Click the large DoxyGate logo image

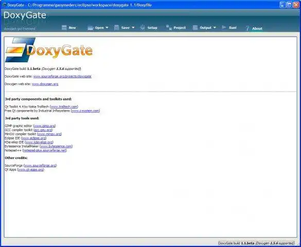tap(49, 50)
